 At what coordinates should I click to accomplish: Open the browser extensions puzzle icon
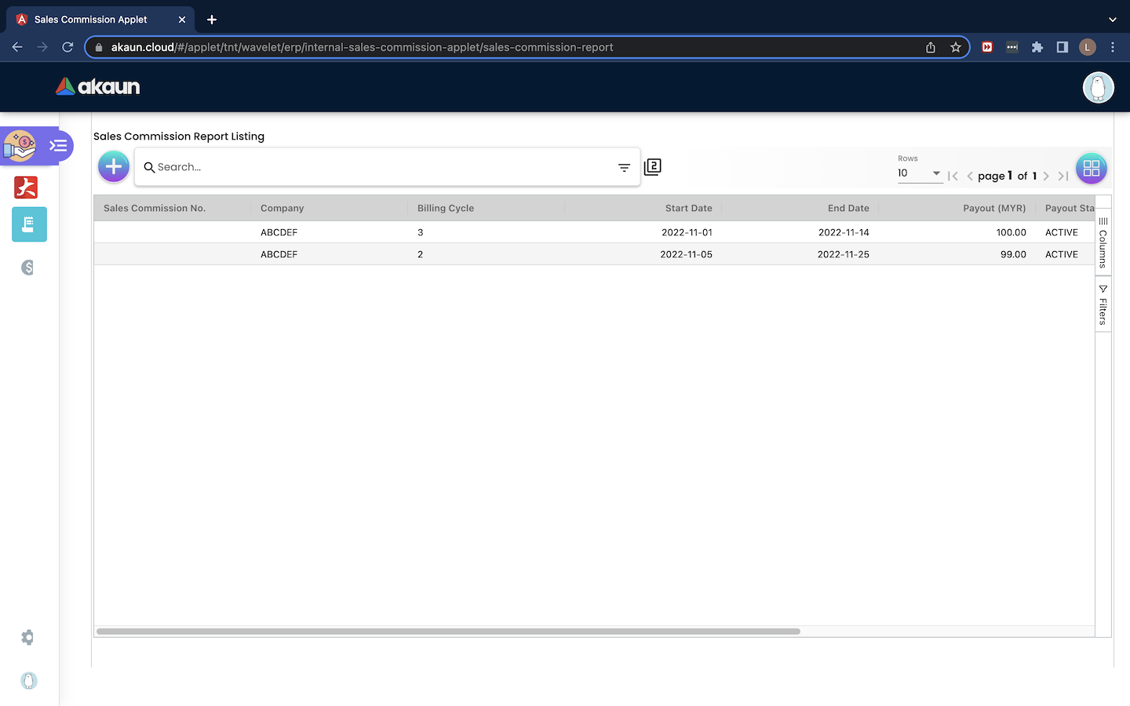1037,47
